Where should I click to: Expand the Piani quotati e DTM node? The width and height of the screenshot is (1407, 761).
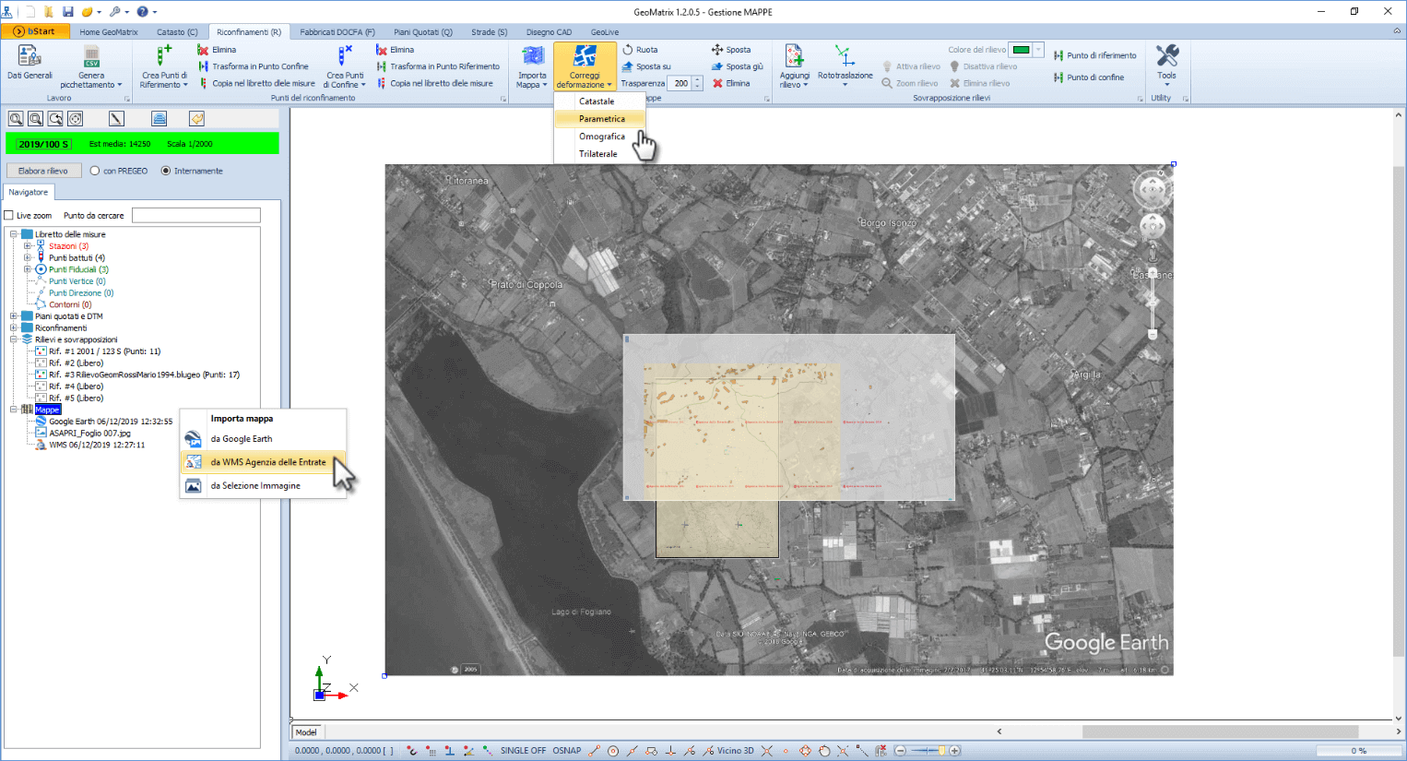(x=14, y=316)
